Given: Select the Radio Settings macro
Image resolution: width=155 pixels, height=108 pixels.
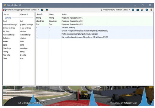Looking at the screenshot, I should click(9, 35).
